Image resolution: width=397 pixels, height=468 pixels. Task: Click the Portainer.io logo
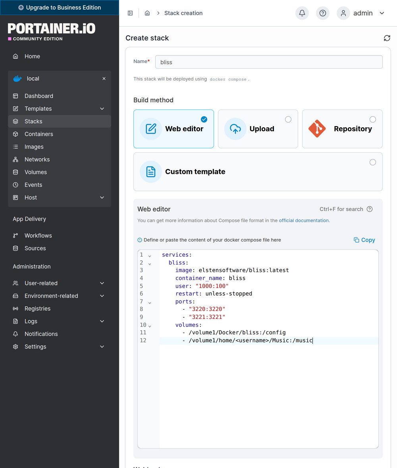(51, 32)
